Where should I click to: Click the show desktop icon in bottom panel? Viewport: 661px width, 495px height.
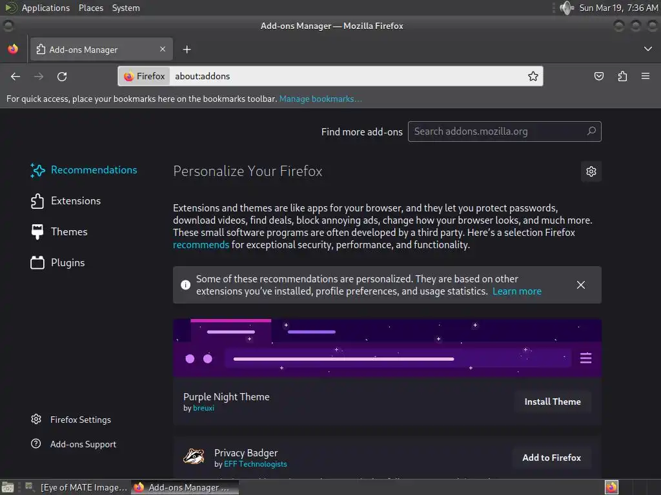click(8, 487)
